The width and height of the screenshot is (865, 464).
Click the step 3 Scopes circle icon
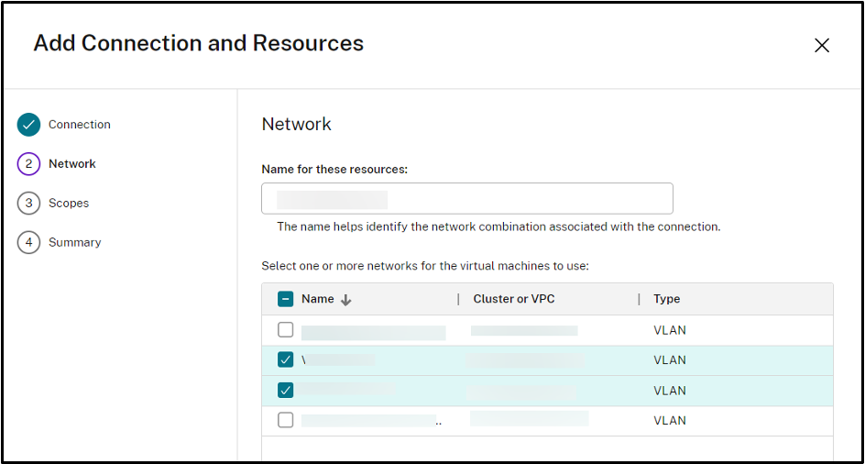point(28,204)
